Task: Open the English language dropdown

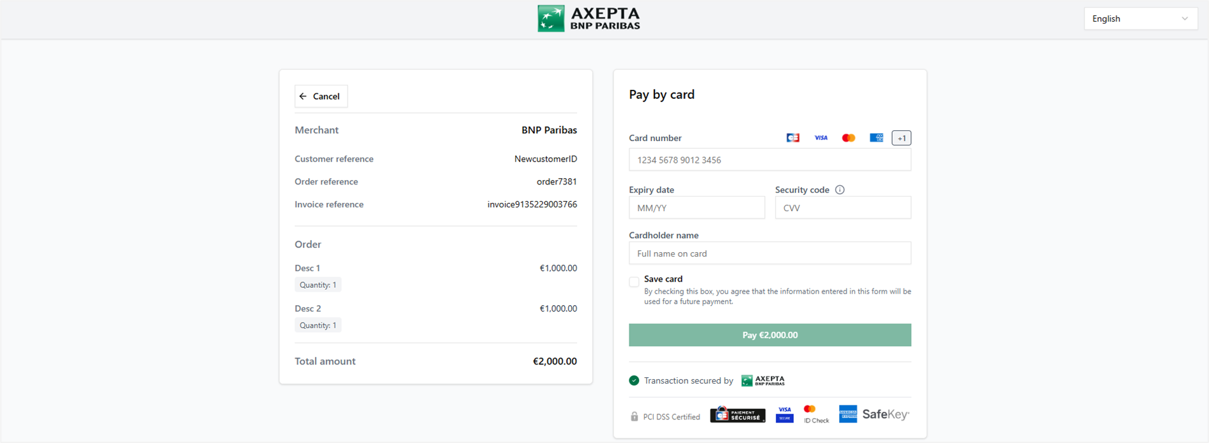Action: point(1140,19)
